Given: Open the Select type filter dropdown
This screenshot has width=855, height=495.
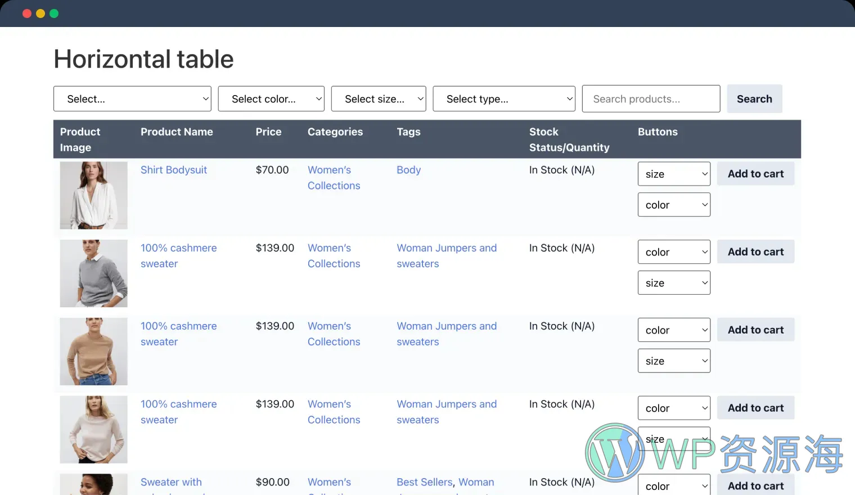Looking at the screenshot, I should (x=503, y=99).
